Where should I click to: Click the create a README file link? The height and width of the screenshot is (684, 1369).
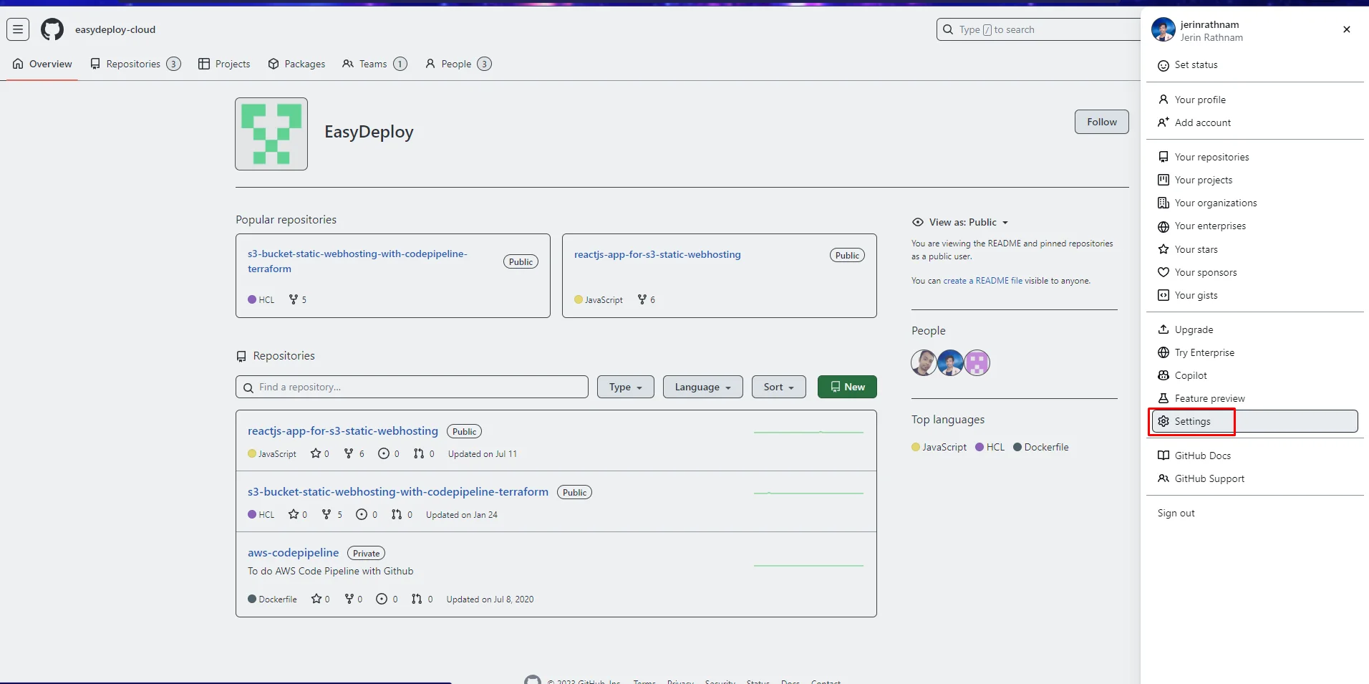tap(983, 281)
